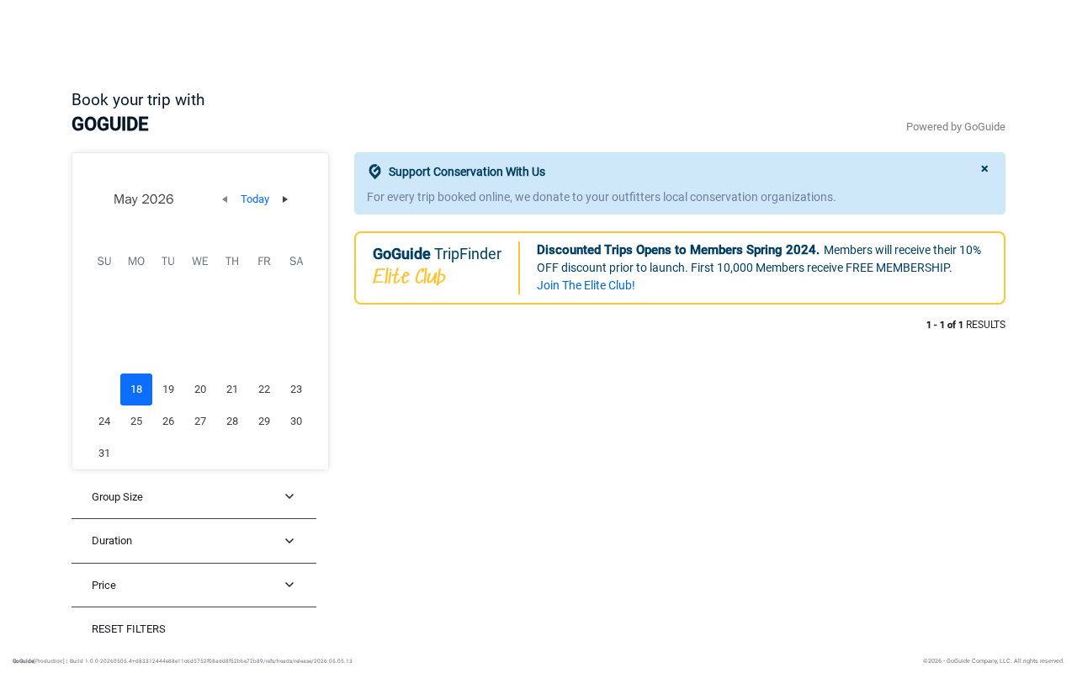Screen dimensions: 1077x673
Task: Dismiss the Support Conservation banner
Action: pos(984,169)
